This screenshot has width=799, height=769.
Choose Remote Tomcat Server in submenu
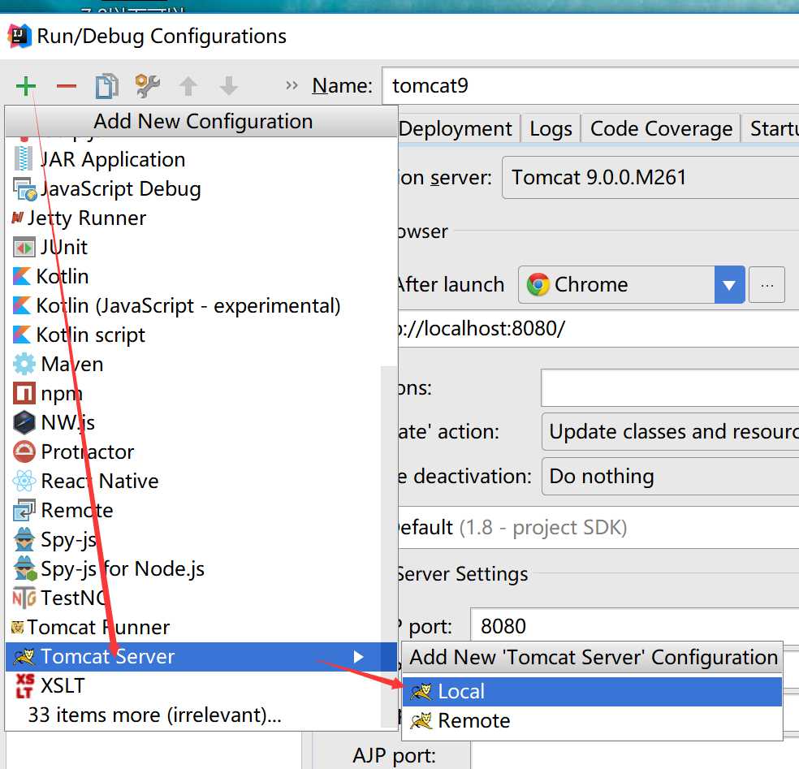(x=592, y=720)
